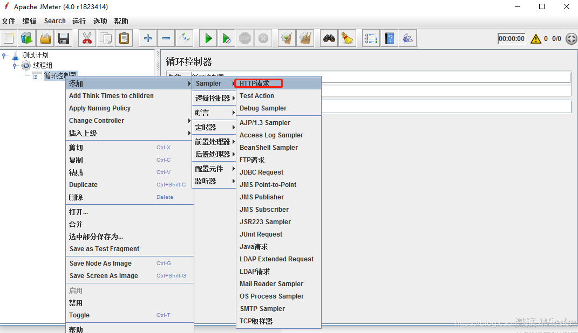Select 线程组 in the tree

click(43, 66)
